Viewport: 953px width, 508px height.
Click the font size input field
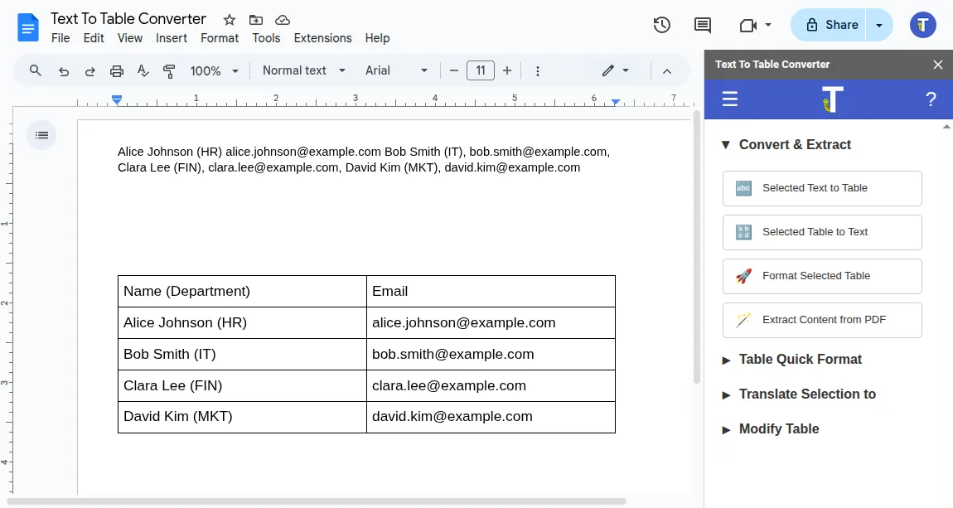pyautogui.click(x=481, y=71)
